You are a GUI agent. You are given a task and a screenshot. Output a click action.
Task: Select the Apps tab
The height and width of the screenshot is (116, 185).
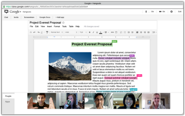point(8,102)
